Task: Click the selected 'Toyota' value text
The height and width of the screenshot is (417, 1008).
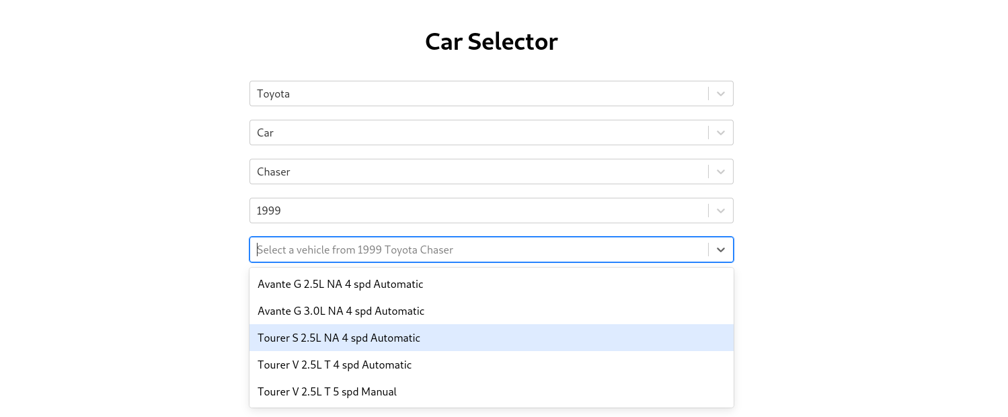Action: tap(273, 93)
